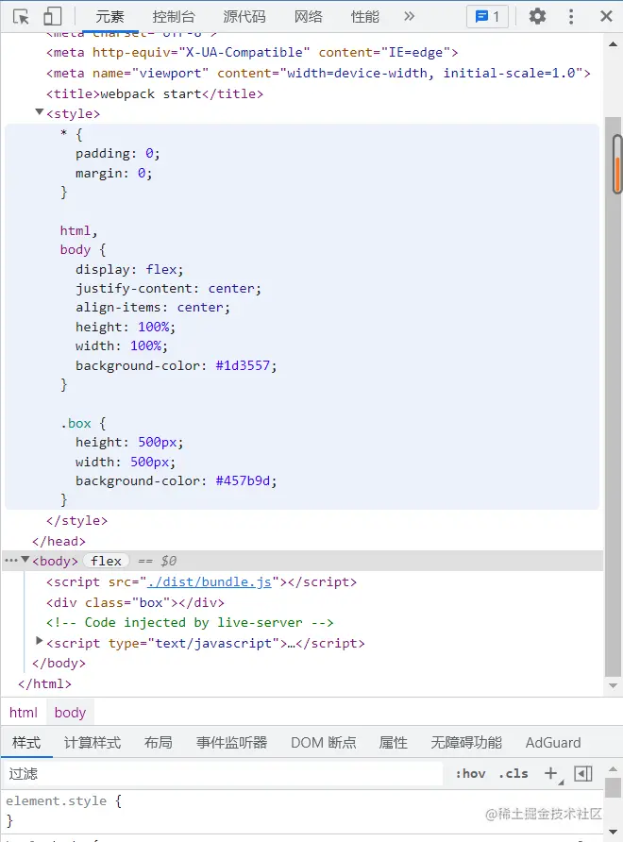Collapse the body element node
This screenshot has width=623, height=842.
[x=25, y=560]
